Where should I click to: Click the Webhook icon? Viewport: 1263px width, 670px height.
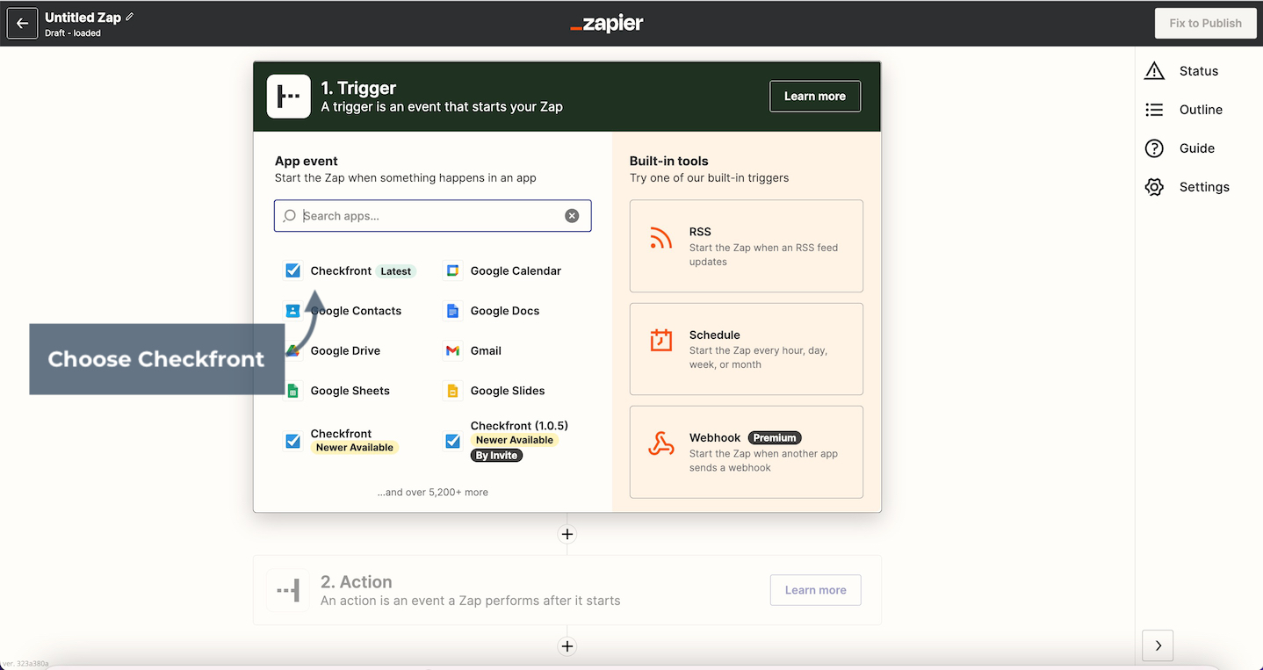(660, 443)
